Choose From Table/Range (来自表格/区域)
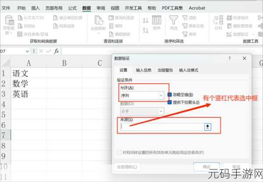263x182 pixels. [33, 34]
